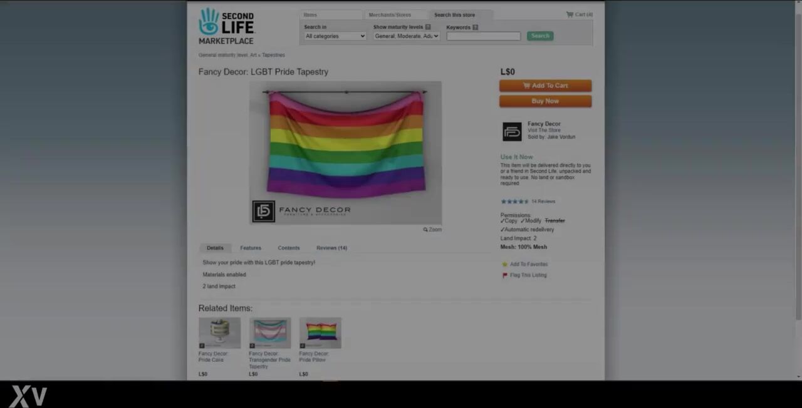
Task: Click the star rating icons
Action: point(514,201)
